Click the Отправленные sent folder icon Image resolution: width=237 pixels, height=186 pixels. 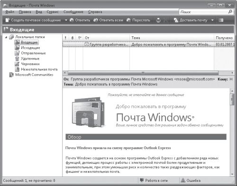[x=17, y=53]
